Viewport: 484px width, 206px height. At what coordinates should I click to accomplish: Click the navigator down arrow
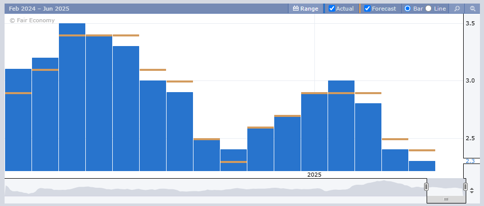coord(472,192)
